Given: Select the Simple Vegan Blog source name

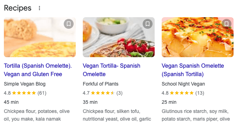Looking at the screenshot, I should tap(25, 84).
